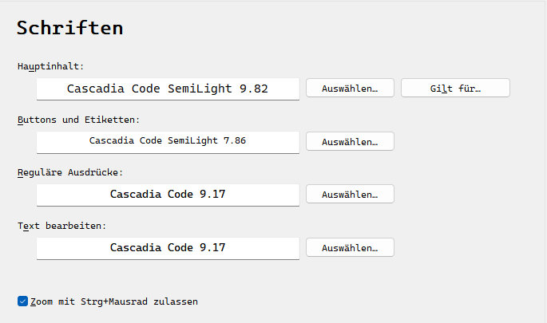Click the Reguläre Ausdrücke font display field
Viewport: 547px width, 323px height.
click(168, 194)
